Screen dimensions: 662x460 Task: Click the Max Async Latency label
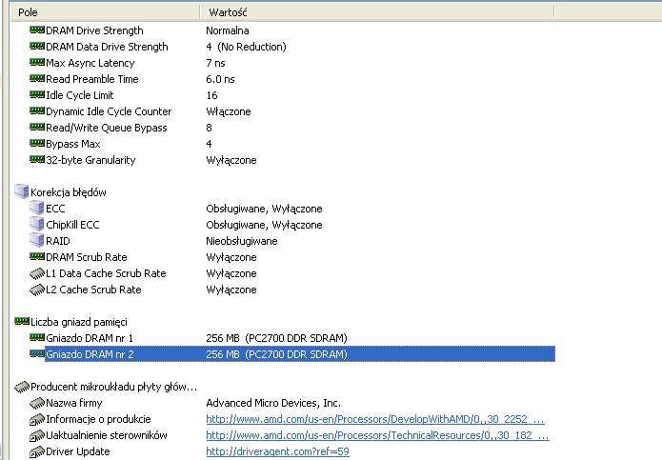(90, 63)
